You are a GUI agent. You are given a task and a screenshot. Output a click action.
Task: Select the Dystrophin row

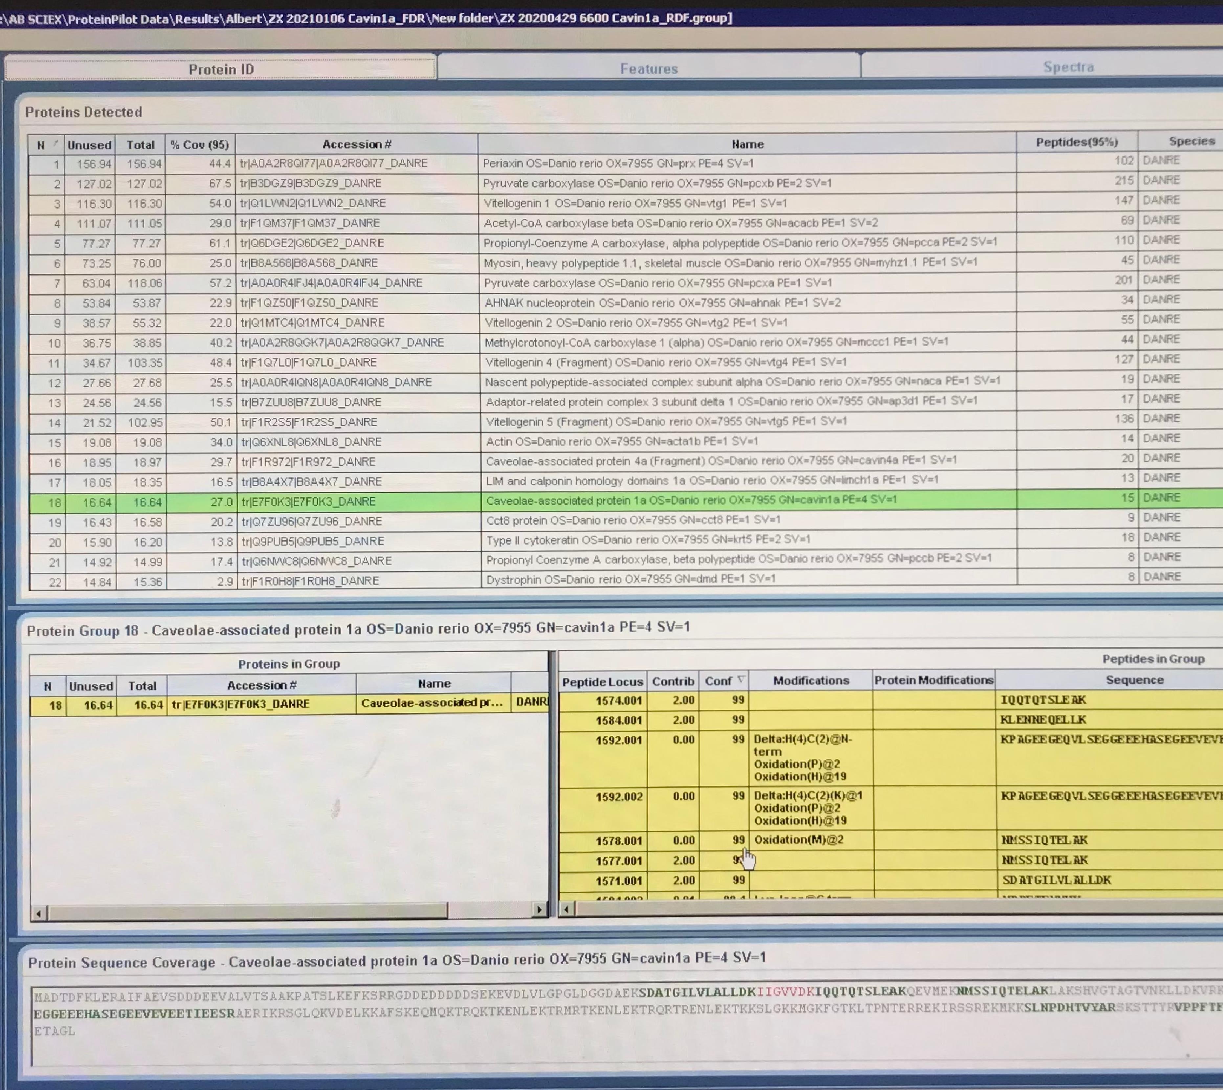(x=626, y=580)
